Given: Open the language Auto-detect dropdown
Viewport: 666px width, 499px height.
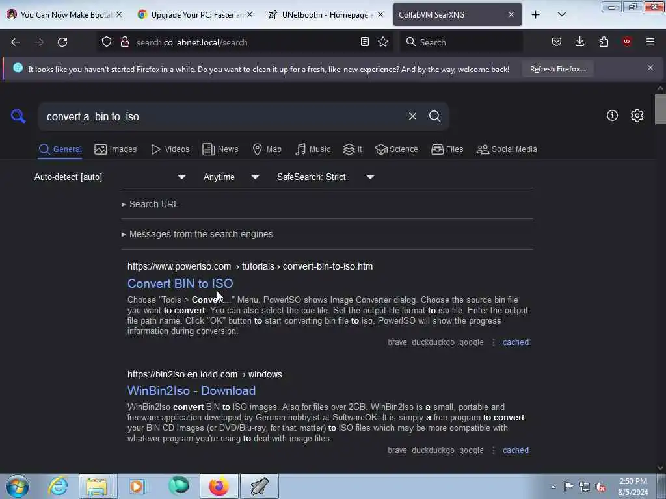Looking at the screenshot, I should click(x=111, y=177).
